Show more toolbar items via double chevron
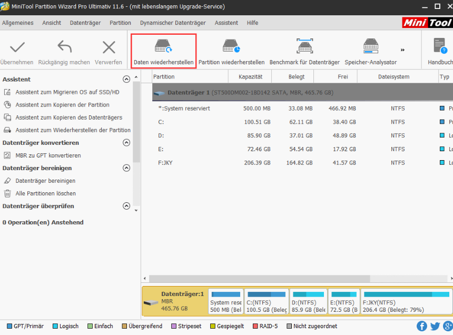The width and height of the screenshot is (453, 335). (402, 50)
